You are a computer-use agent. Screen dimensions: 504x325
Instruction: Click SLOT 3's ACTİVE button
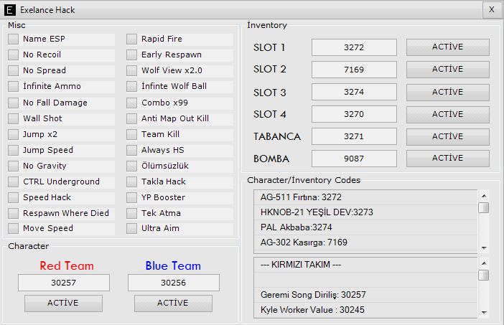click(448, 92)
